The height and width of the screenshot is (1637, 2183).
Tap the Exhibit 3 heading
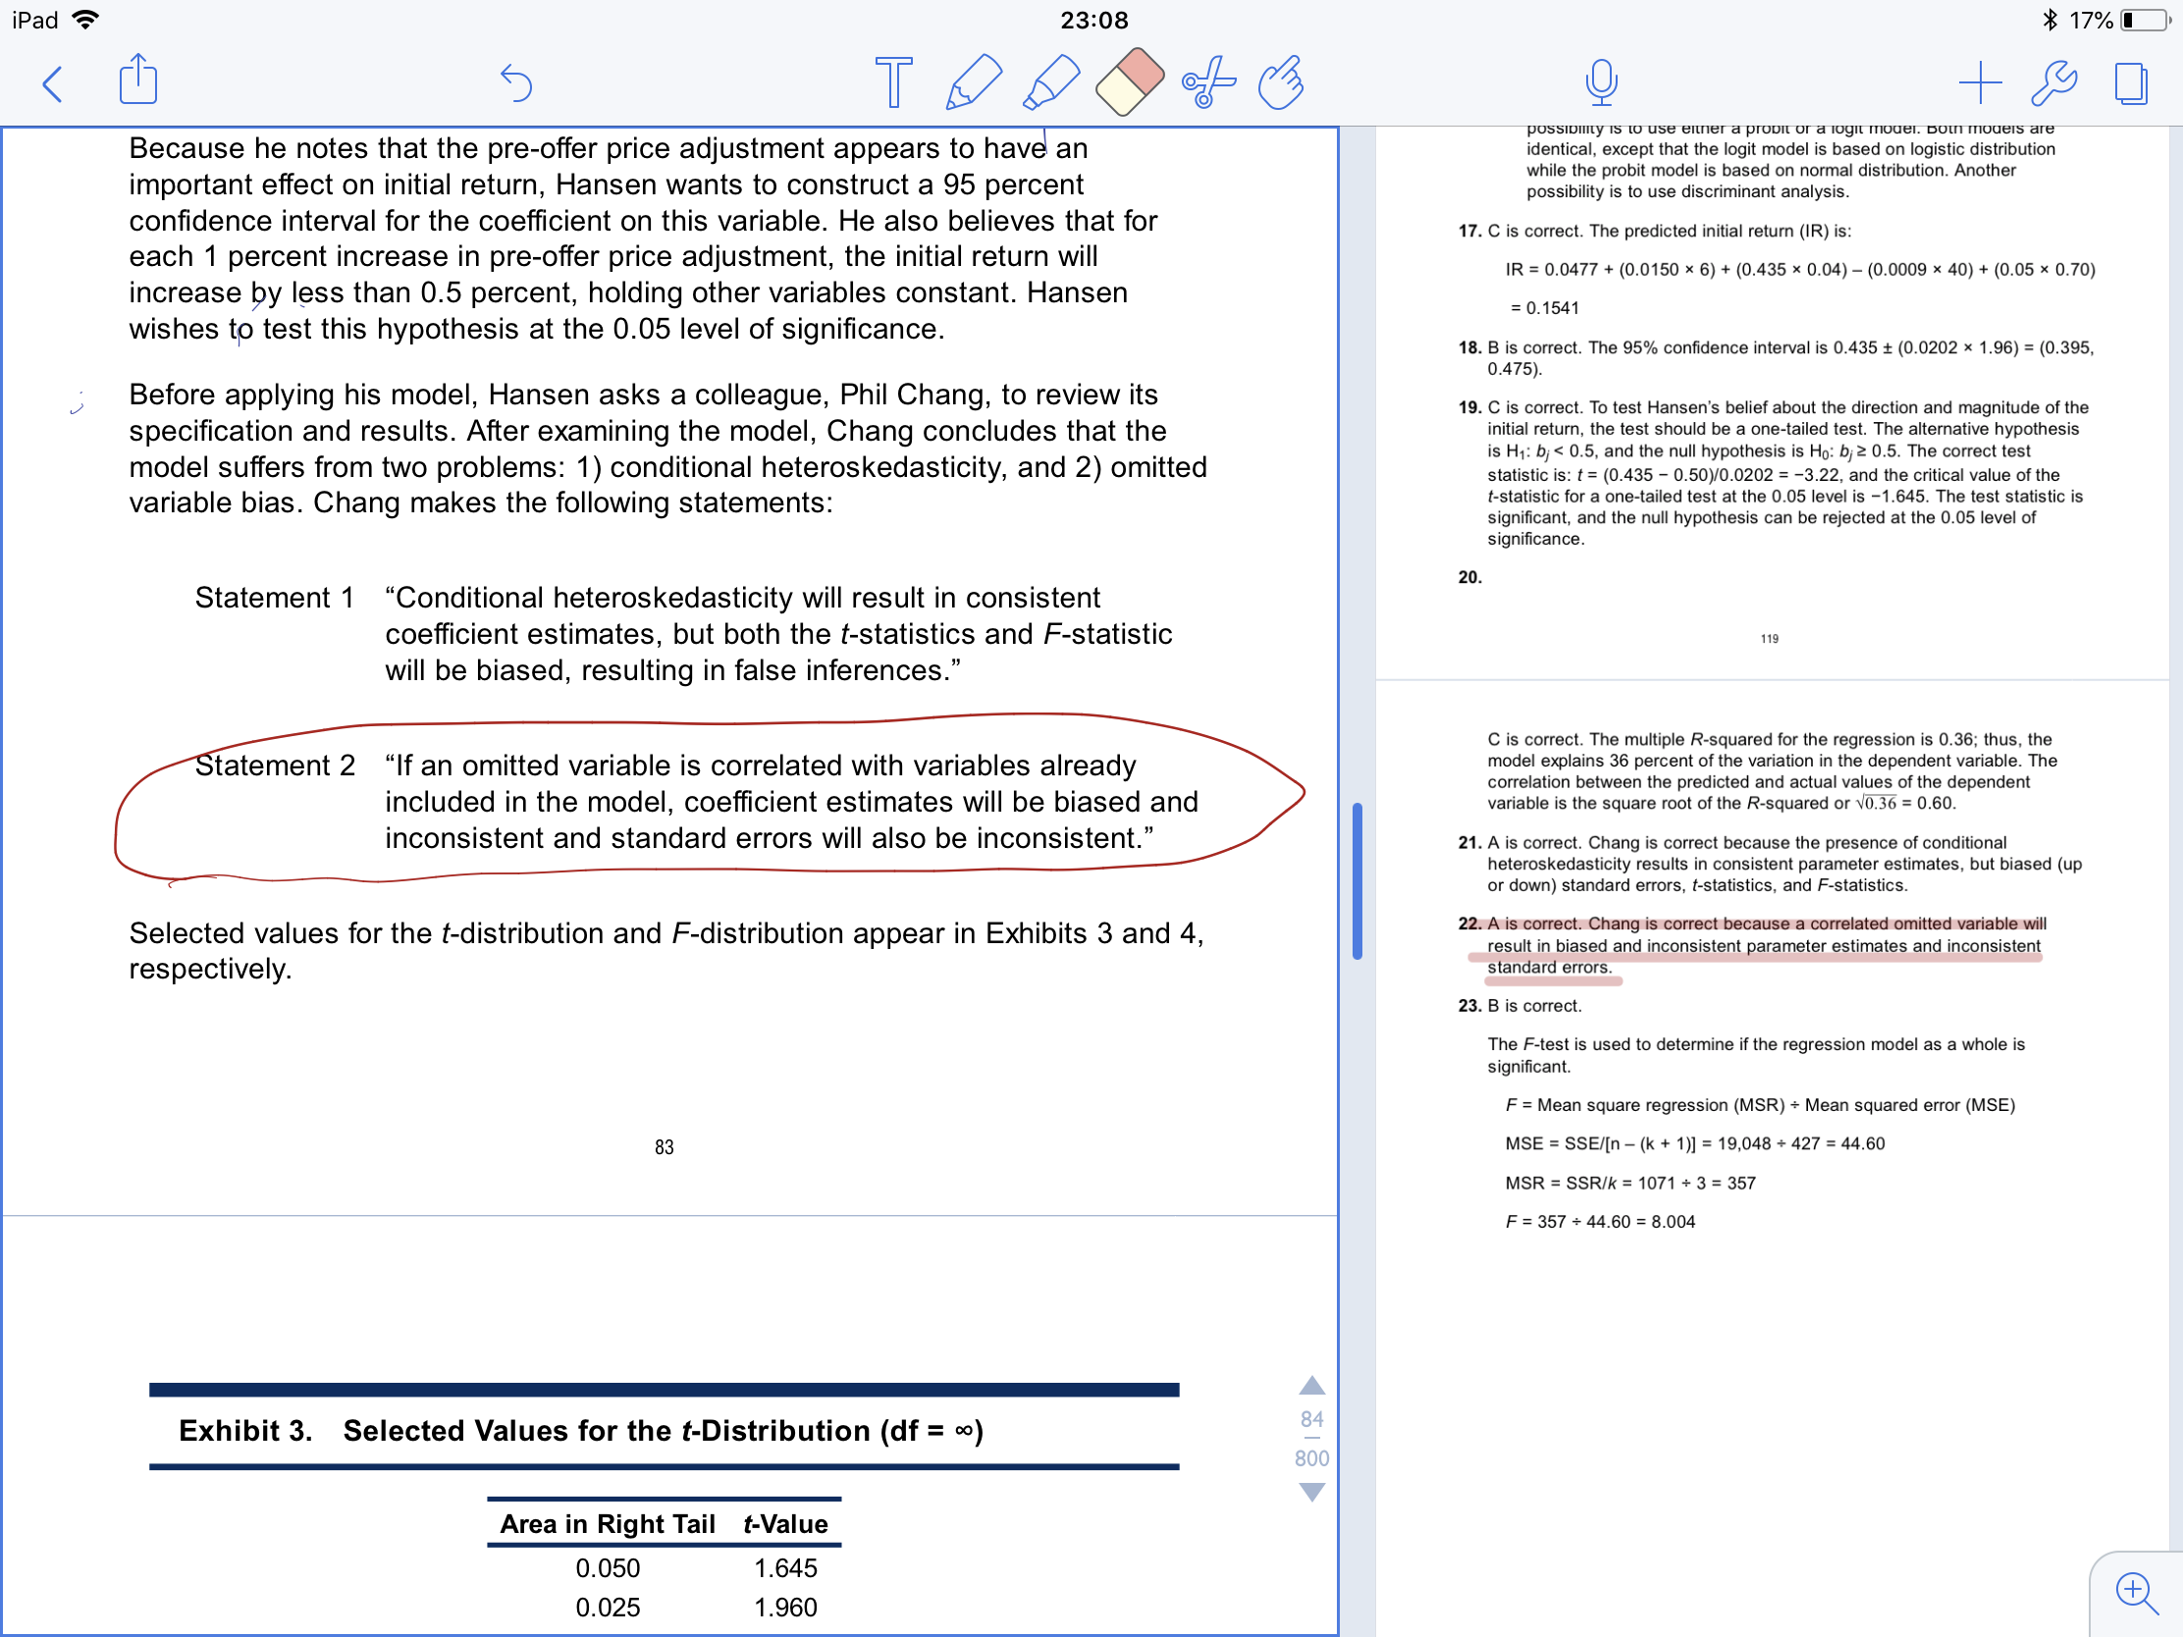[x=580, y=1431]
